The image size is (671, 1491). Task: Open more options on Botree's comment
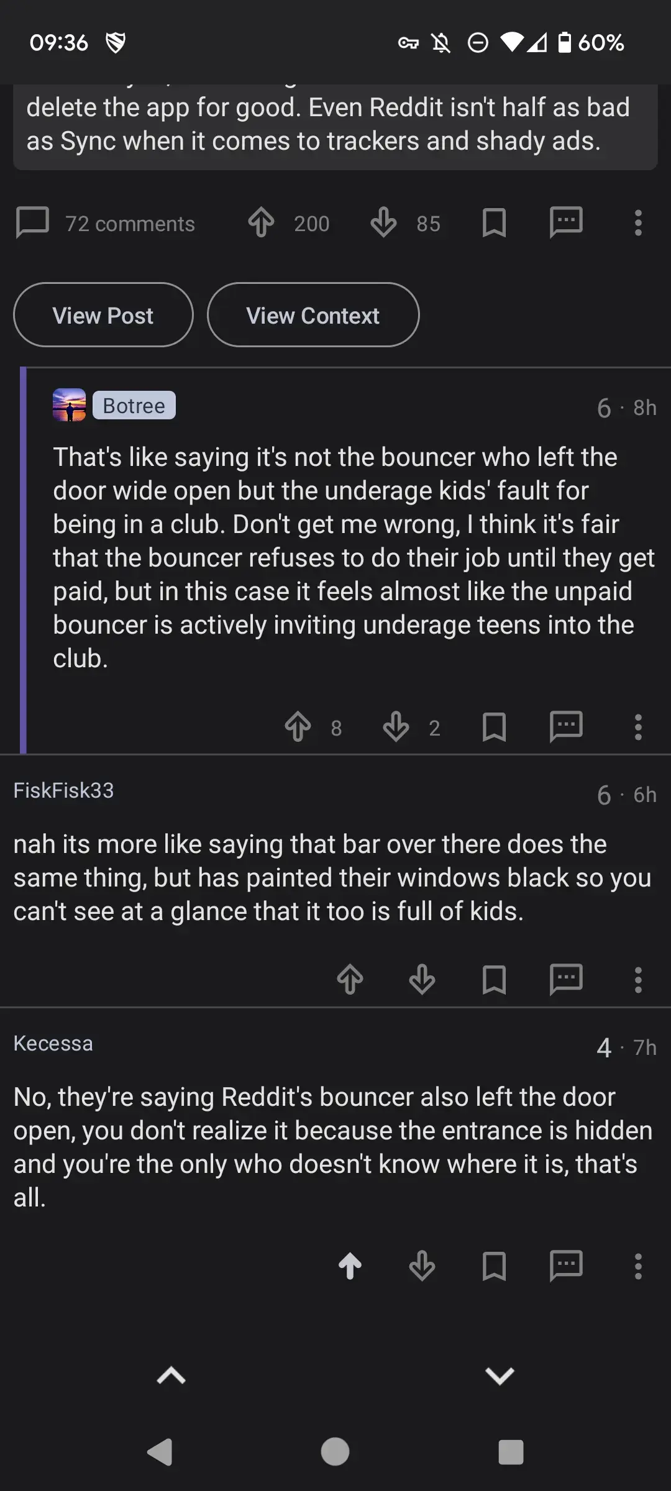pos(637,726)
